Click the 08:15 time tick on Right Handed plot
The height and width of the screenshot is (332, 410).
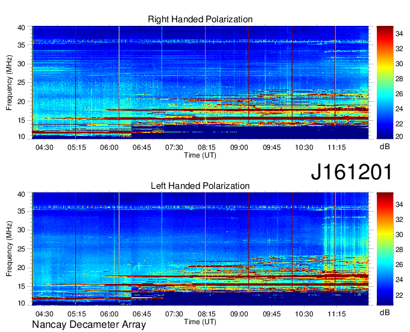(207, 147)
